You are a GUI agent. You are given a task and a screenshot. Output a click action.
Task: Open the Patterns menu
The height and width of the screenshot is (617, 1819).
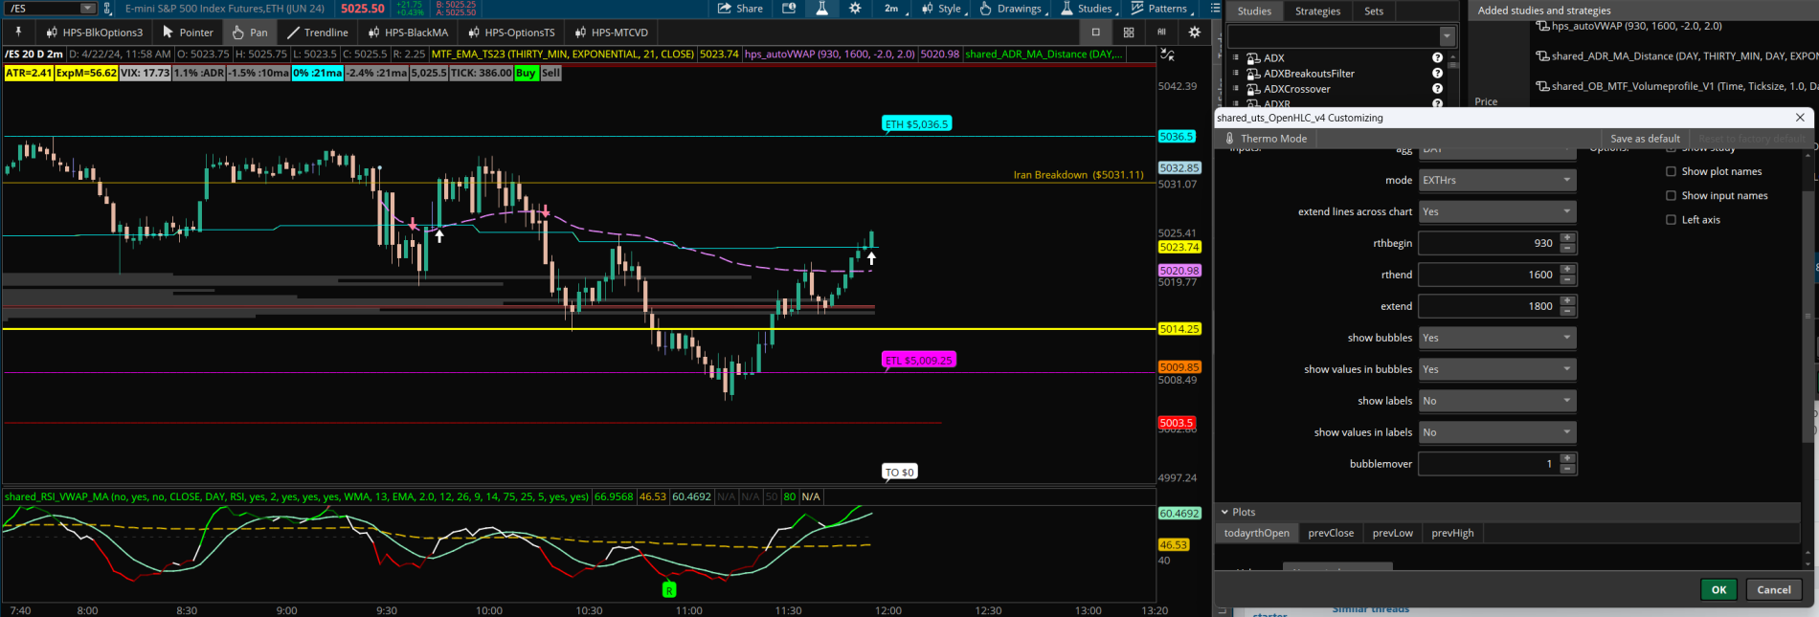point(1159,9)
